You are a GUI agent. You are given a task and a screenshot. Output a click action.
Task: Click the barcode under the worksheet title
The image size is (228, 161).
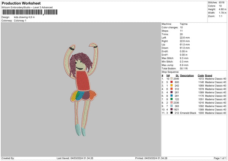pyautogui.click(x=22, y=13)
